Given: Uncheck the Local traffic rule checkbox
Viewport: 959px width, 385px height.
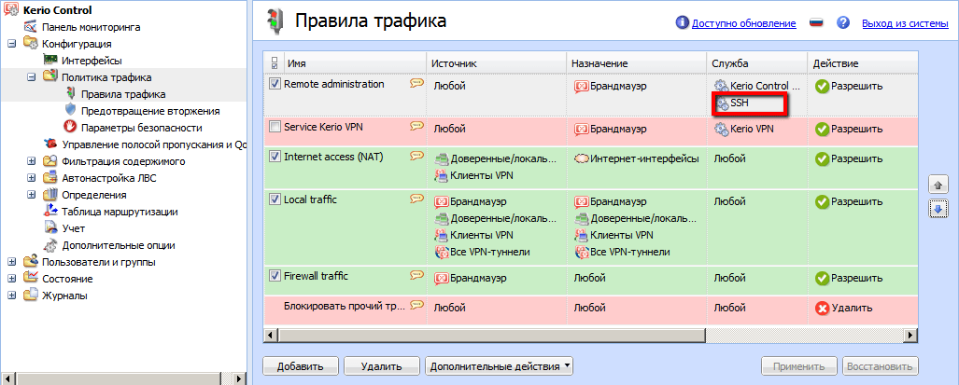Looking at the screenshot, I should [275, 199].
